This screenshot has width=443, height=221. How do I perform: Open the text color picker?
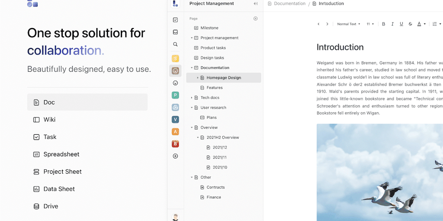click(421, 24)
